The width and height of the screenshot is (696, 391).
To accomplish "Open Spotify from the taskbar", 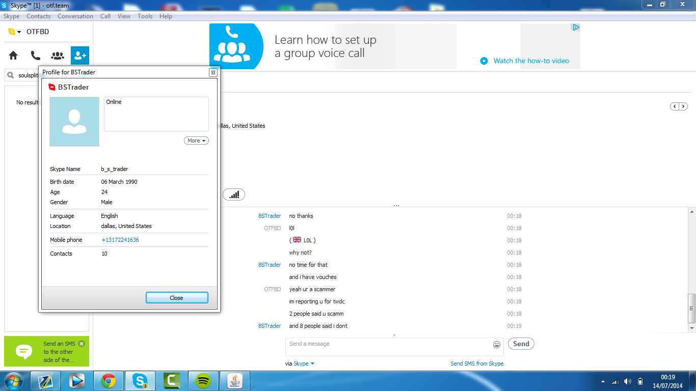I will click(203, 381).
